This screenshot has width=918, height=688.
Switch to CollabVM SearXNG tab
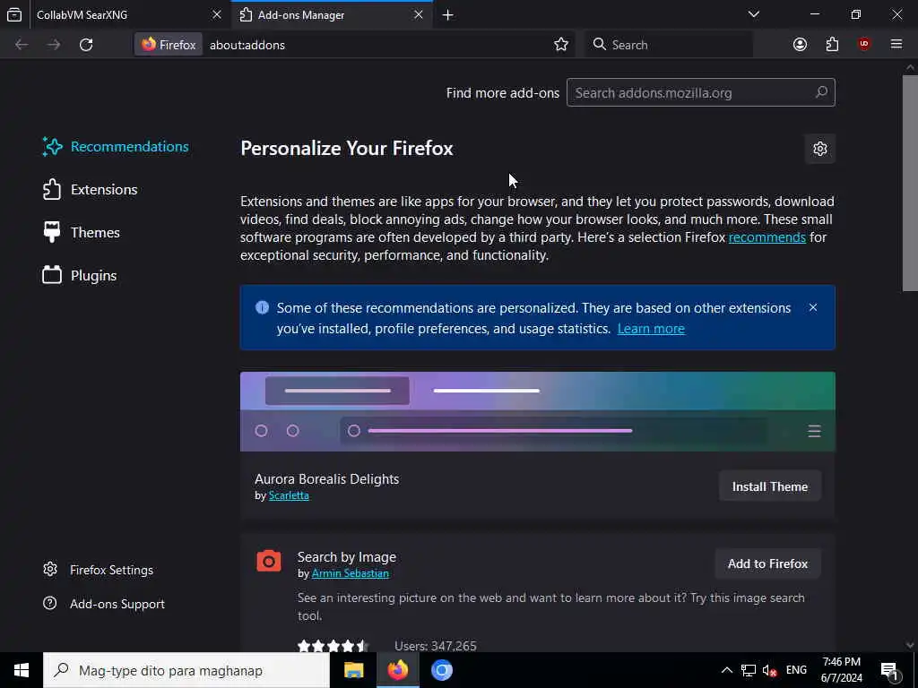coord(116,14)
